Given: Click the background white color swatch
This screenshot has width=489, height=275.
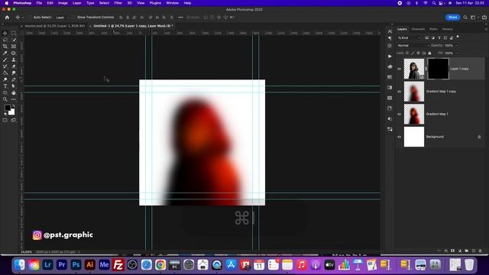Looking at the screenshot, I should [12, 112].
